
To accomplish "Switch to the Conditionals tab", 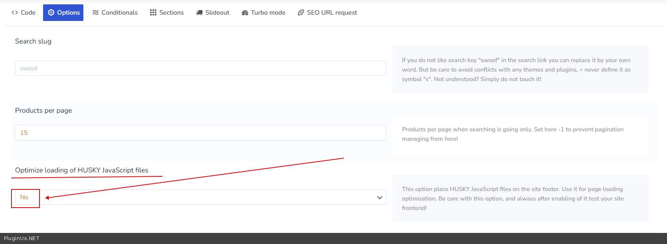I will coord(119,13).
